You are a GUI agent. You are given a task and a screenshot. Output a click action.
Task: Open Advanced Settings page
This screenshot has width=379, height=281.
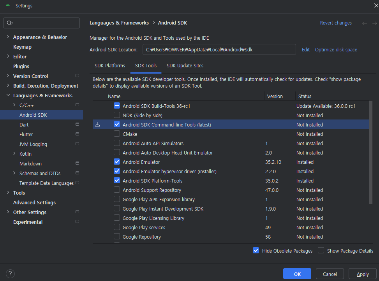(x=34, y=202)
